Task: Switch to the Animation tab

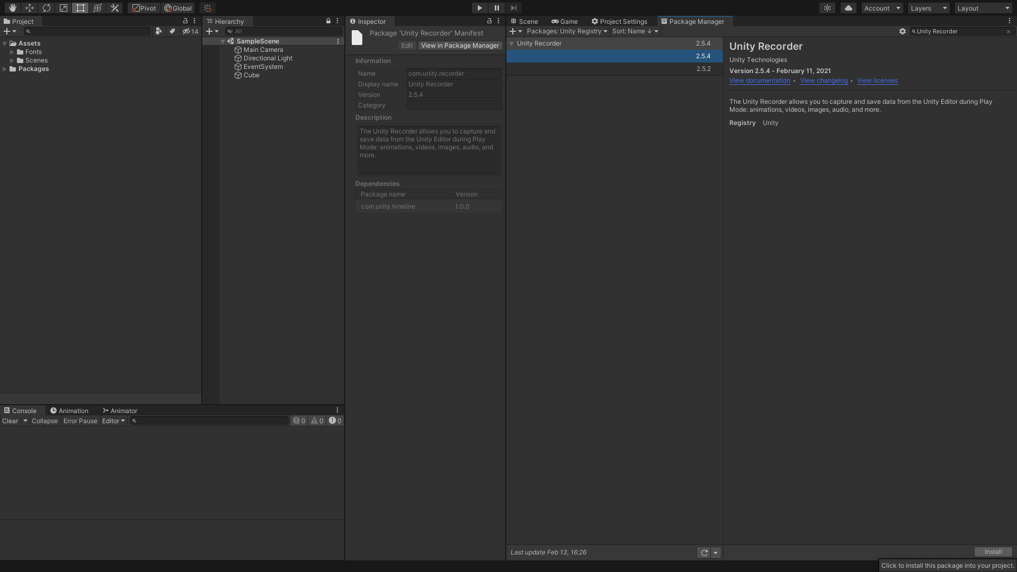Action: pos(69,411)
